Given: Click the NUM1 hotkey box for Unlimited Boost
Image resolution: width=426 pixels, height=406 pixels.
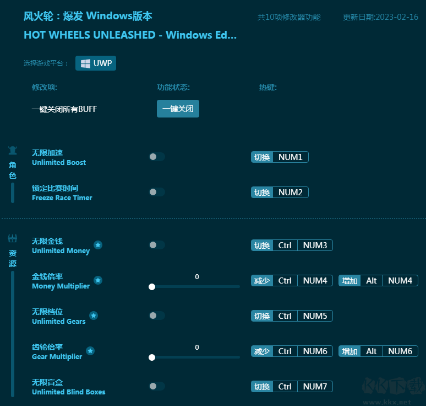Looking at the screenshot, I should click(290, 157).
